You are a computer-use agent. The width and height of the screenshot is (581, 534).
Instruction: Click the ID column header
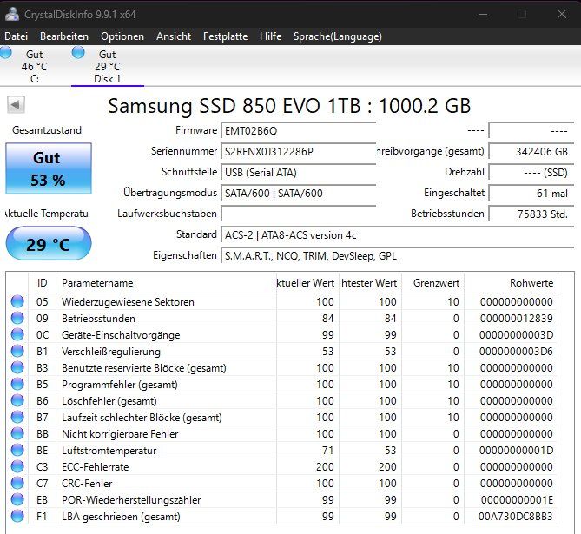(x=43, y=283)
